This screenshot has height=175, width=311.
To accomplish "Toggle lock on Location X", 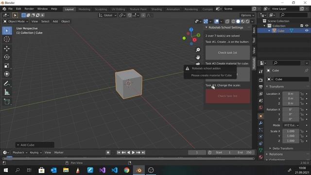I will [302, 94].
